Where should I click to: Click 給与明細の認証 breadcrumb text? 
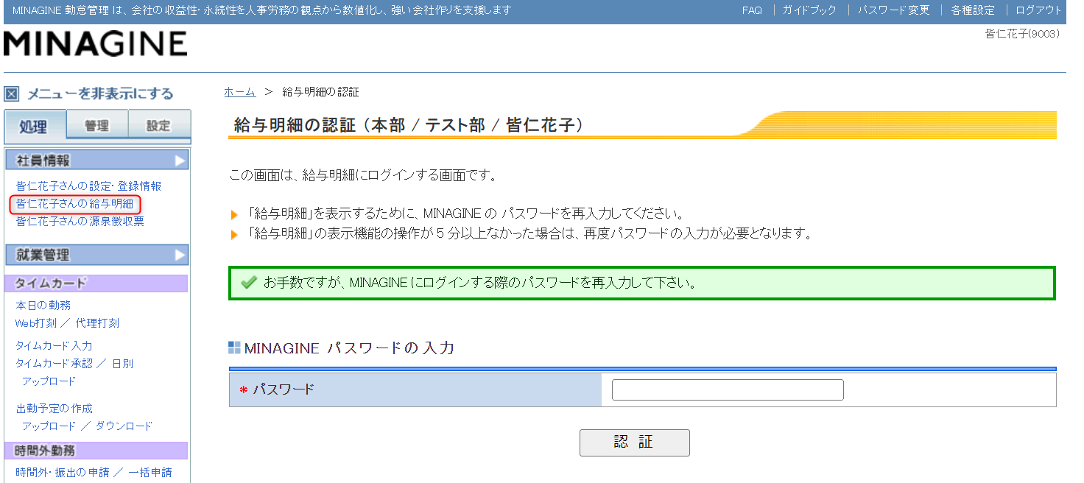tap(320, 92)
